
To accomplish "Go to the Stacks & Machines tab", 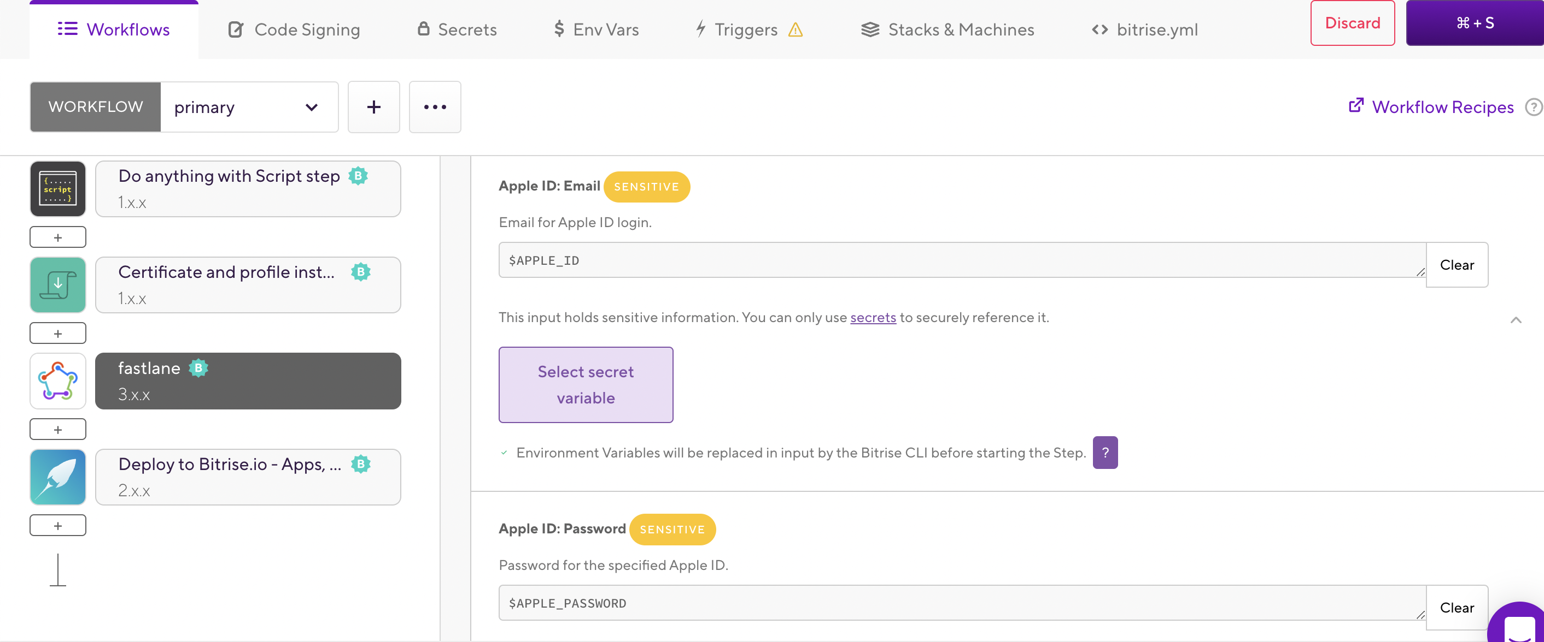I will (x=948, y=29).
